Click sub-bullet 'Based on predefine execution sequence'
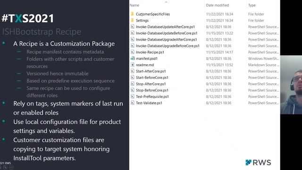302x170 pixels. pyautogui.click(x=70, y=81)
